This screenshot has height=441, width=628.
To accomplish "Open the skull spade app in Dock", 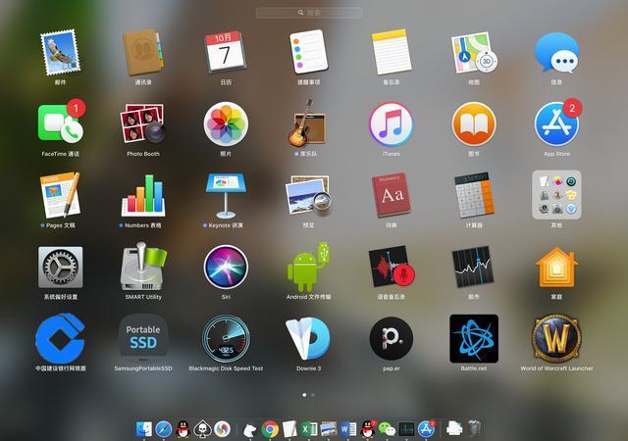I will 202,429.
